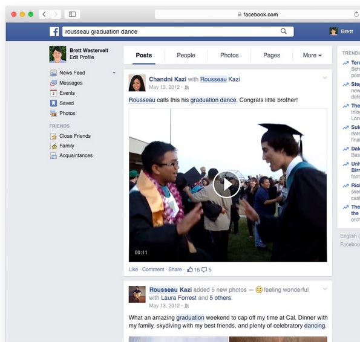The width and height of the screenshot is (360, 342).
Task: Open the Messages sidebar icon
Action: coord(53,83)
